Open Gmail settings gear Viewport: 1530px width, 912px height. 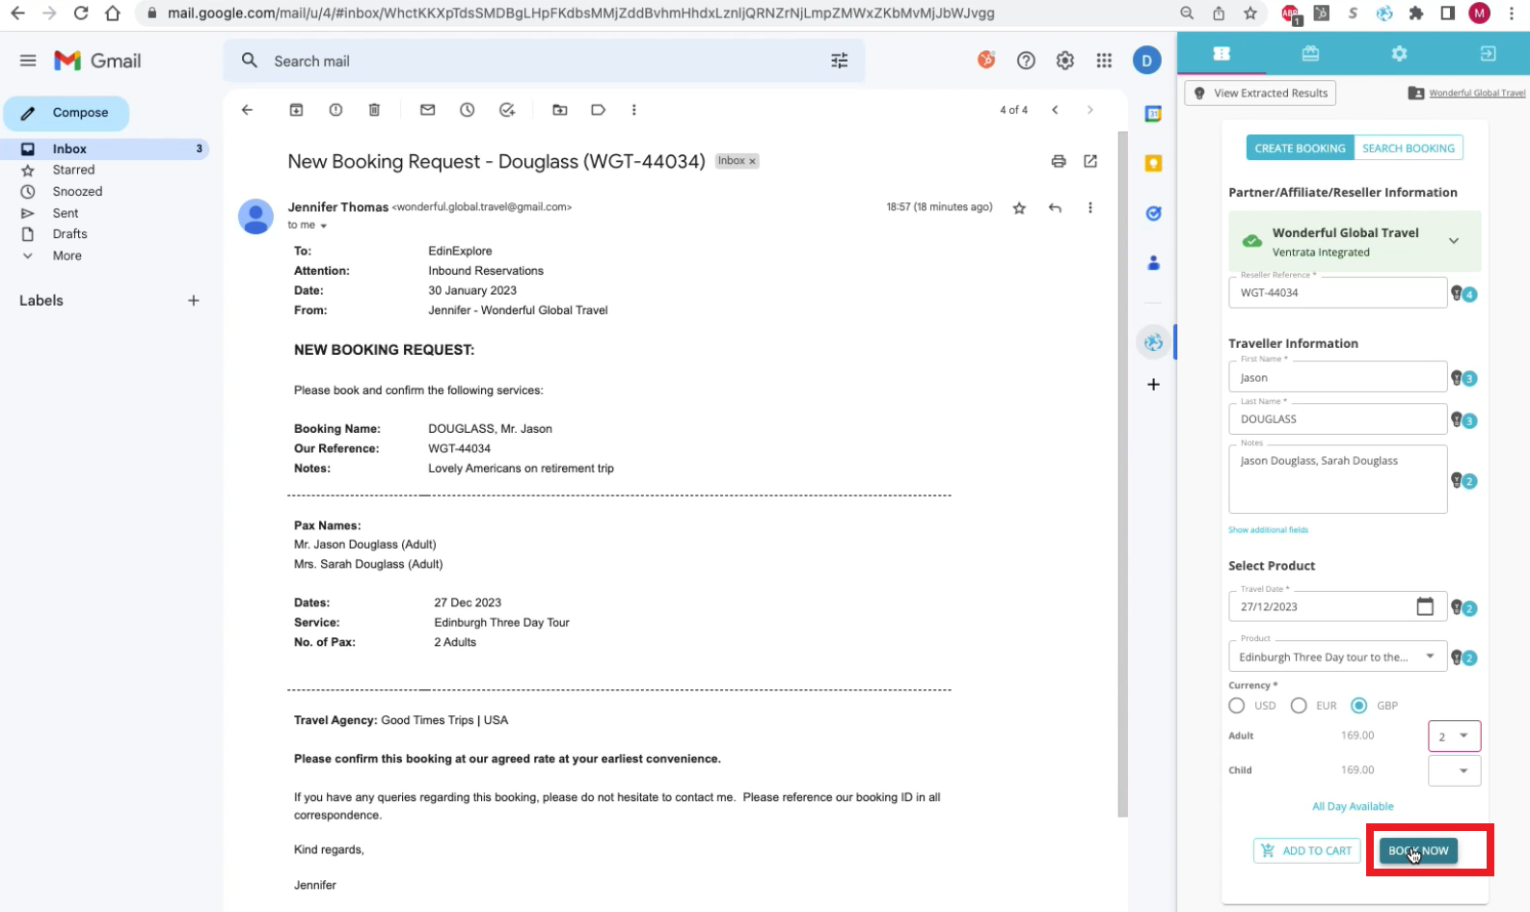1065,61
